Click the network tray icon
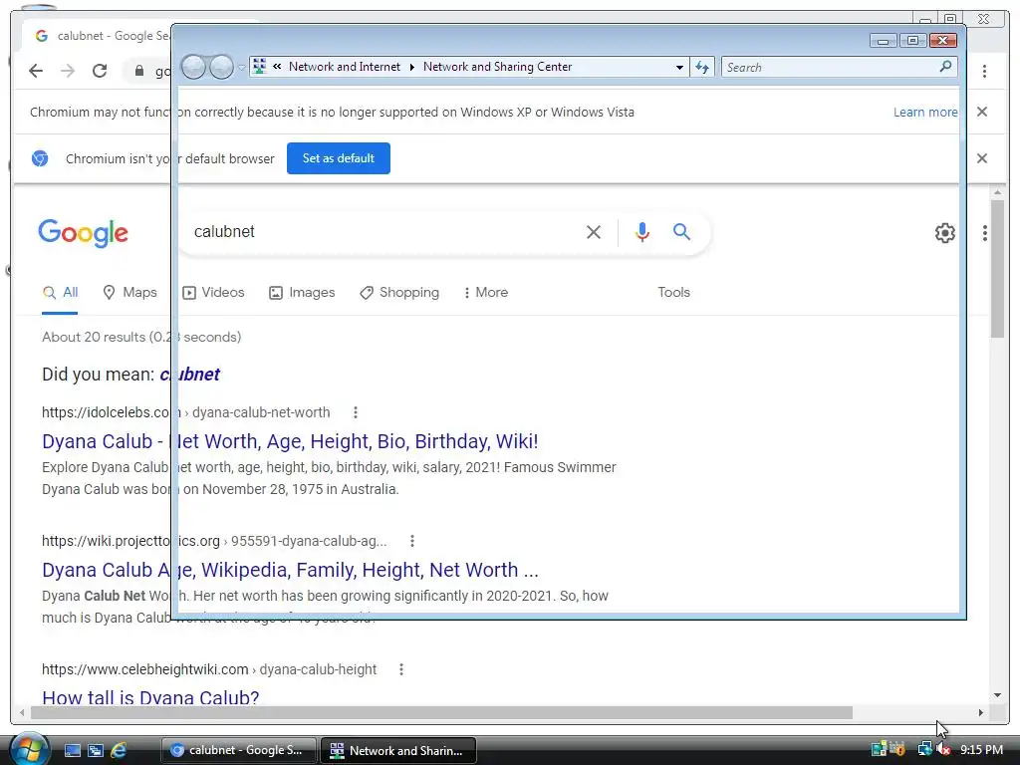The width and height of the screenshot is (1020, 765). (x=924, y=749)
